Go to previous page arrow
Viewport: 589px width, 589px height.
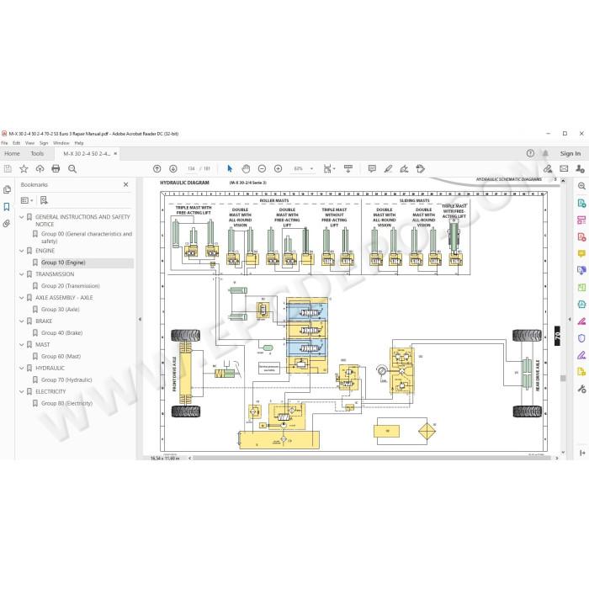click(x=157, y=168)
